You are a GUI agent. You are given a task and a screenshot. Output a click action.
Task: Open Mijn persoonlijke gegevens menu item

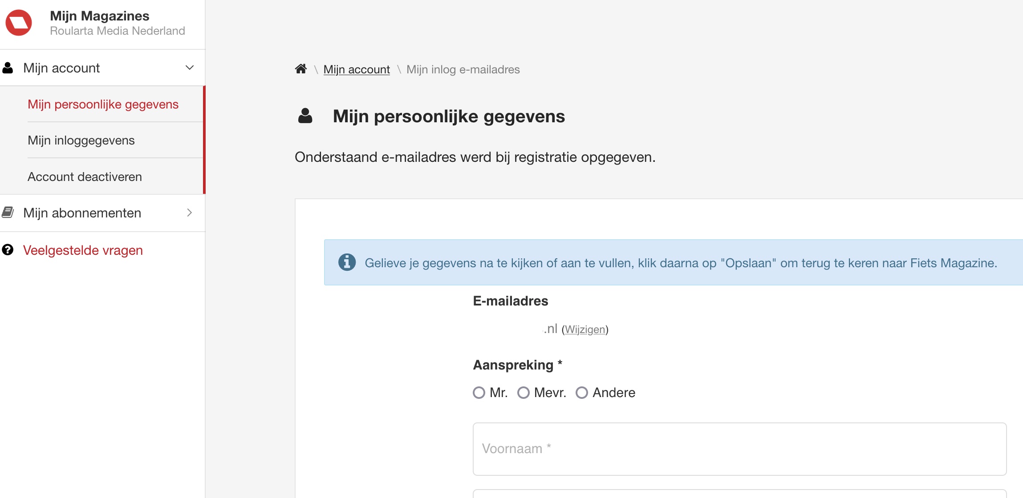[x=103, y=104]
